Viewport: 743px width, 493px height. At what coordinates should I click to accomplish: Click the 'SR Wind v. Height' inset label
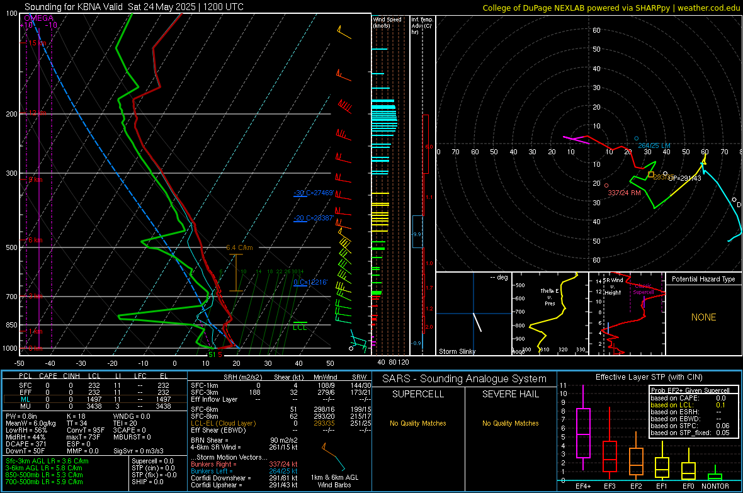point(613,286)
